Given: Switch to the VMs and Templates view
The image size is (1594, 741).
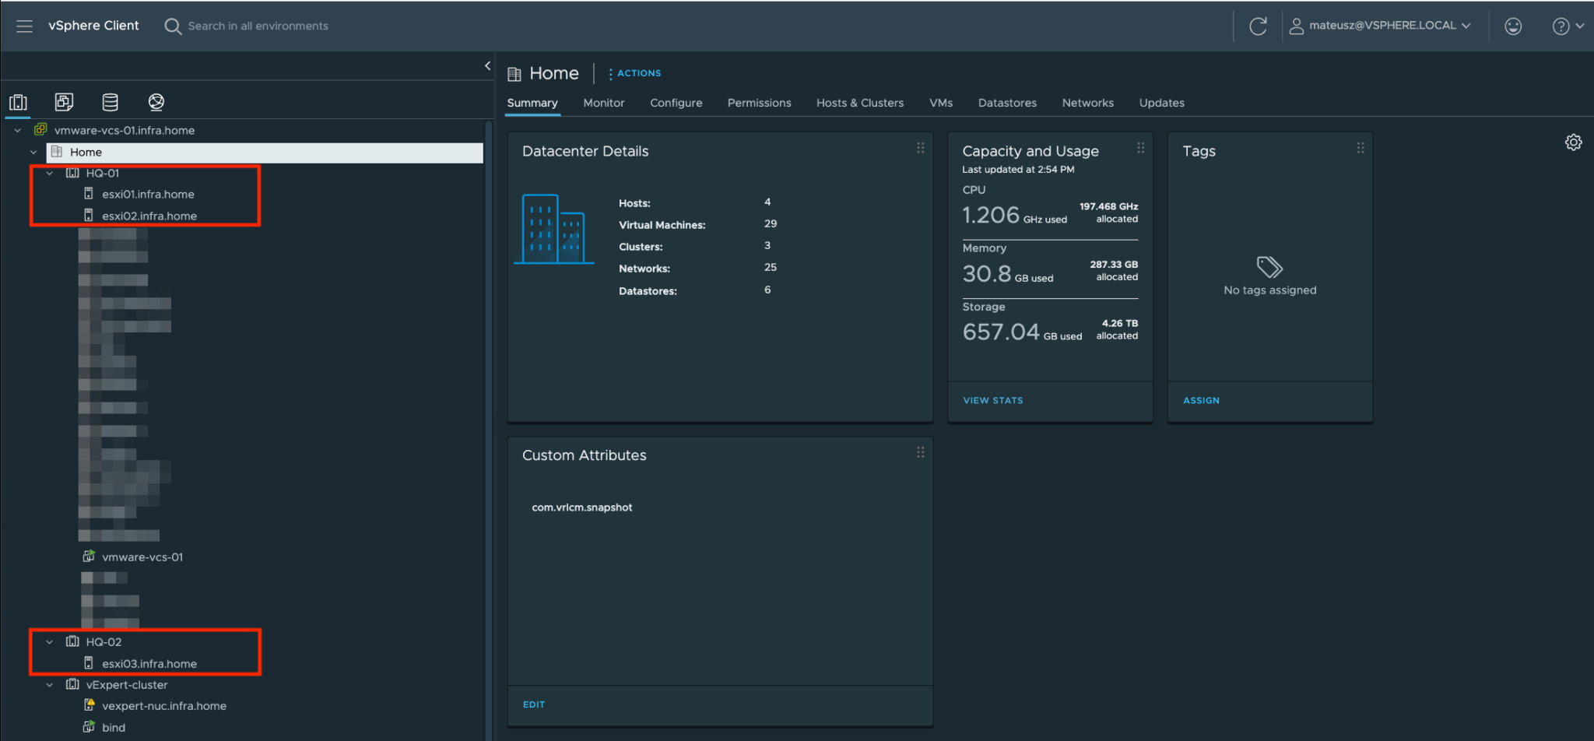Looking at the screenshot, I should [x=64, y=102].
